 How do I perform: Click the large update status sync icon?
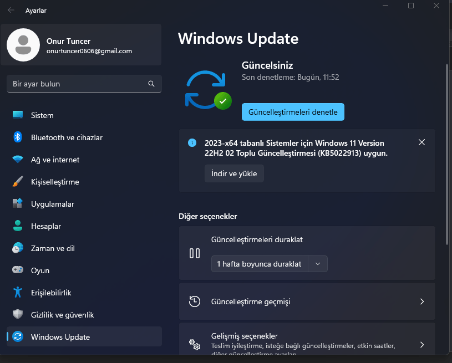click(208, 90)
